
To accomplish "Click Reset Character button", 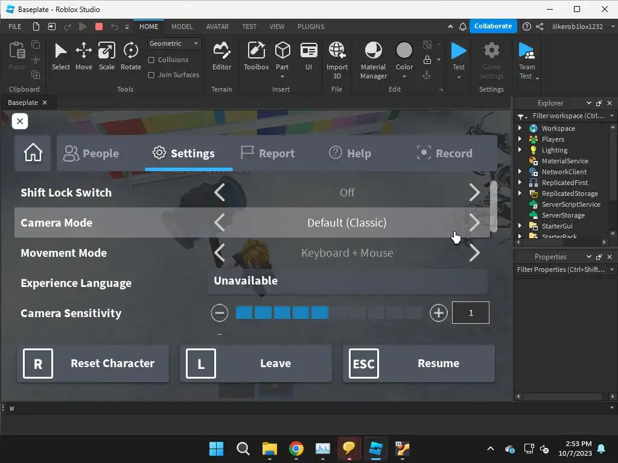I will [93, 364].
